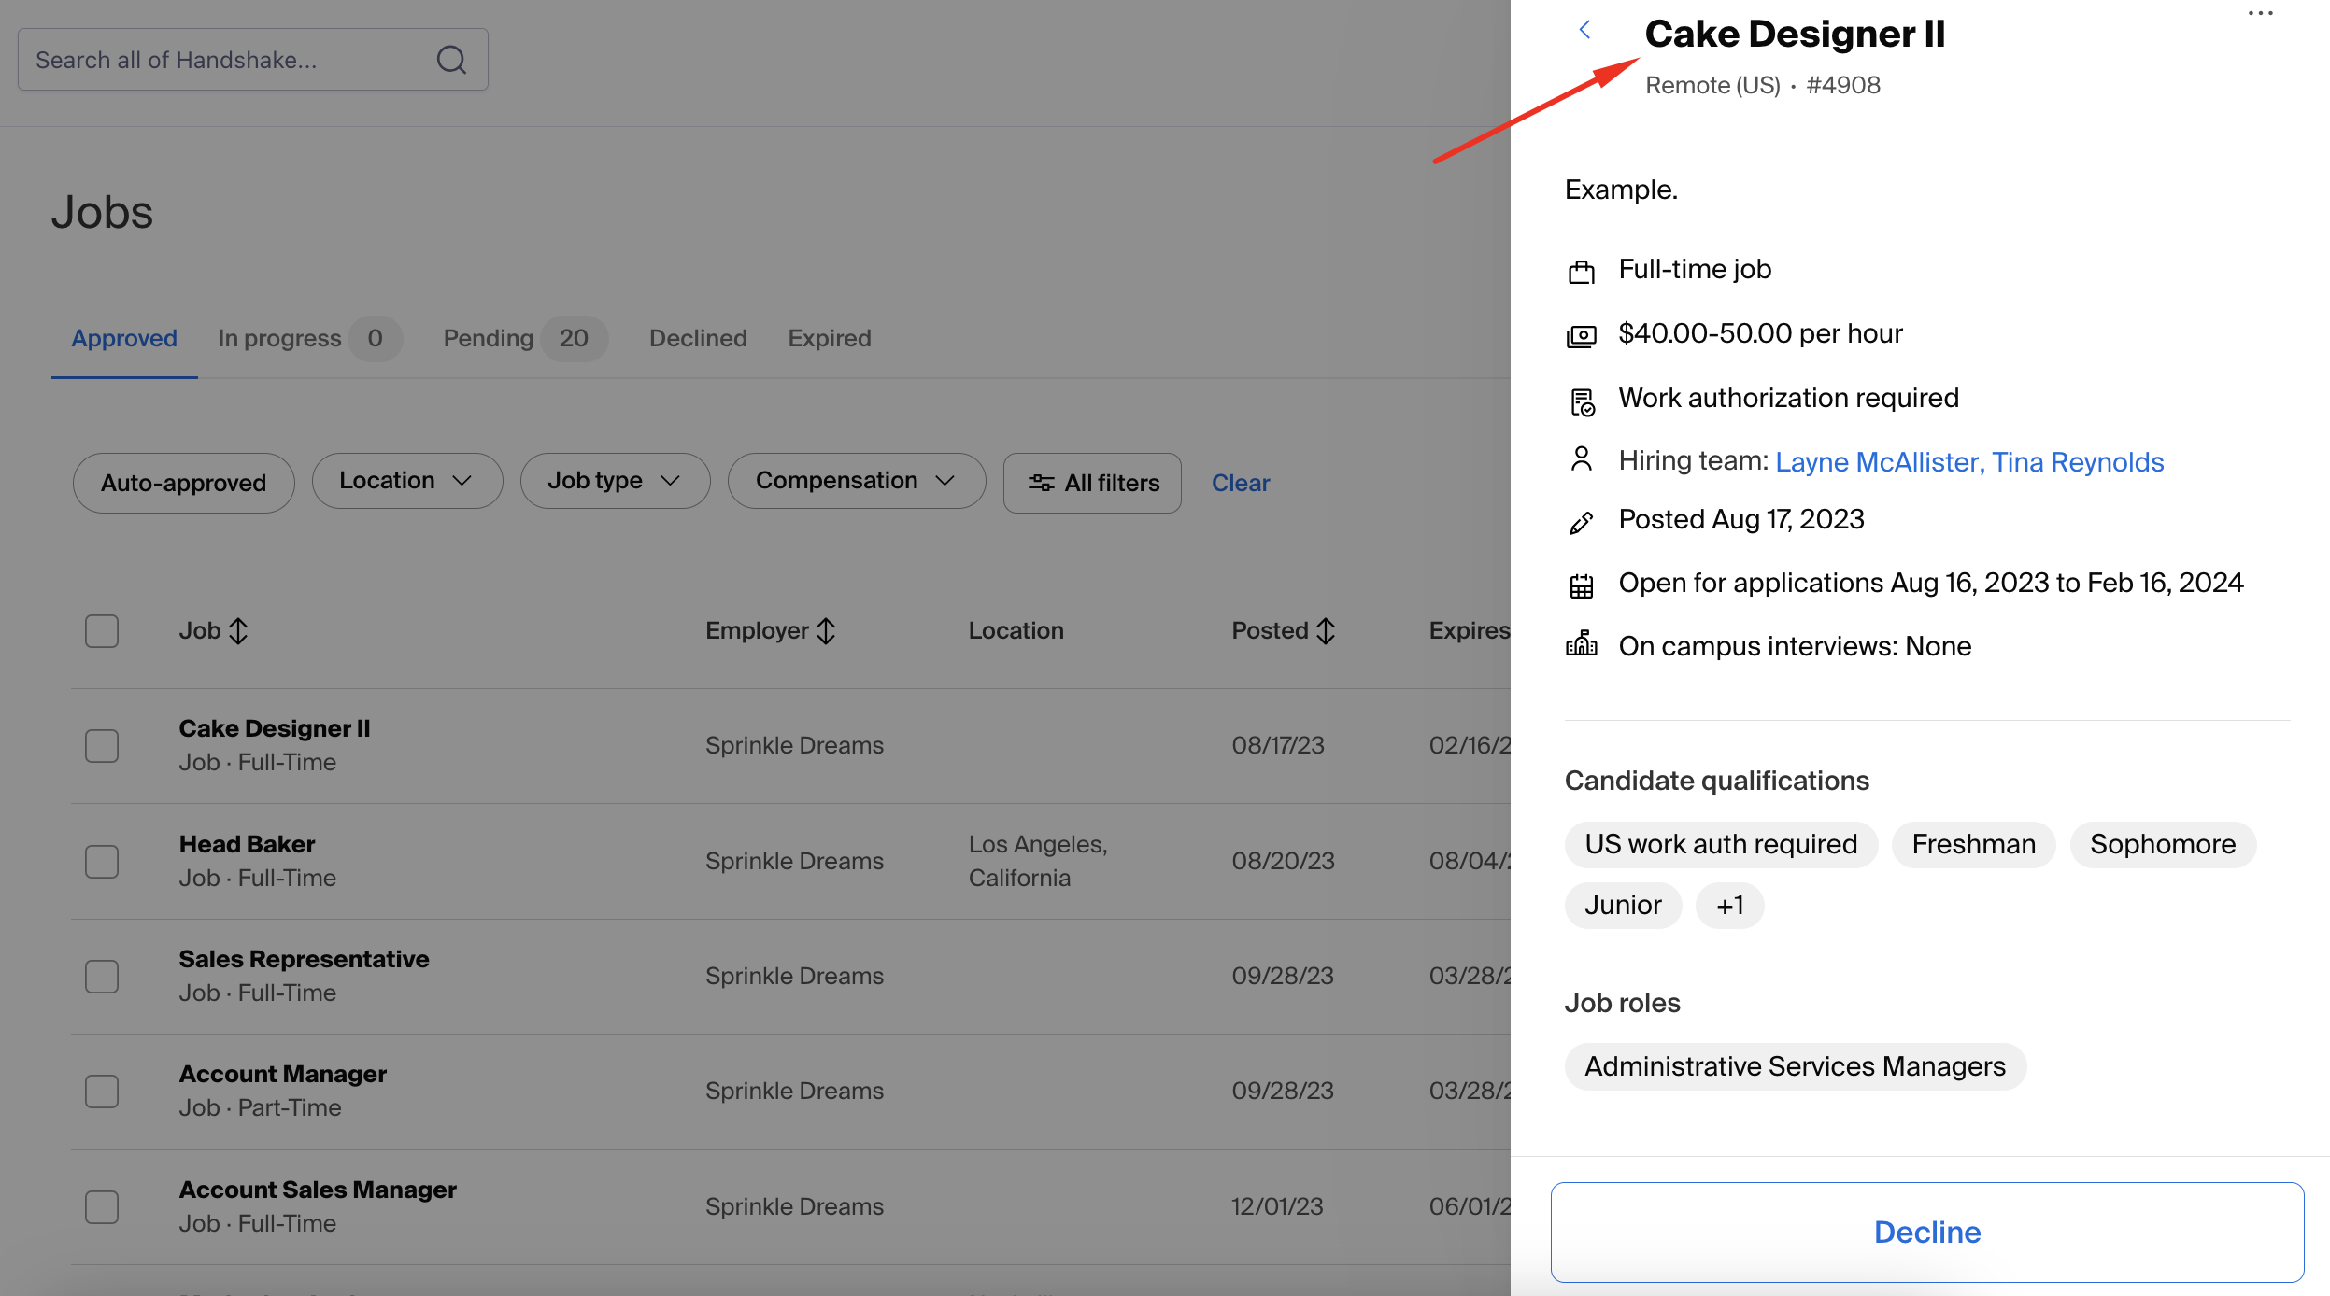This screenshot has width=2330, height=1296.
Task: Toggle the Auto-approved filter chip
Action: point(184,483)
